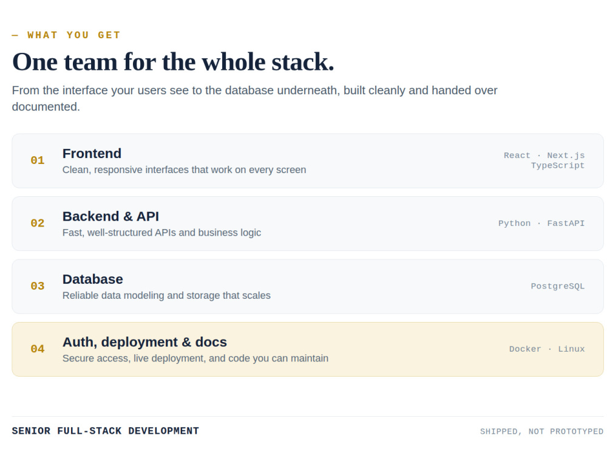The width and height of the screenshot is (607, 455).
Task: Click the intro paragraph starting 'From the interface'
Action: pyautogui.click(x=255, y=98)
